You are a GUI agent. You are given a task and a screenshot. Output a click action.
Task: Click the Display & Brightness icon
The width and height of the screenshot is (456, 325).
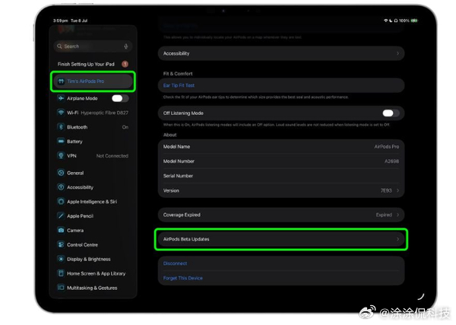(61, 260)
